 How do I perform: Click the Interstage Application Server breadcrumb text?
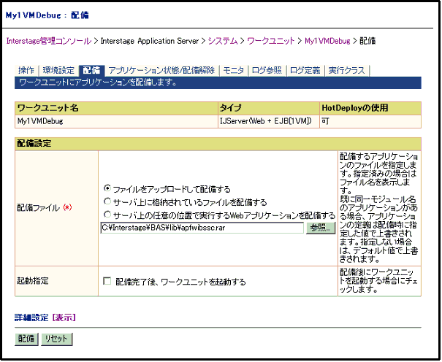[x=150, y=41]
